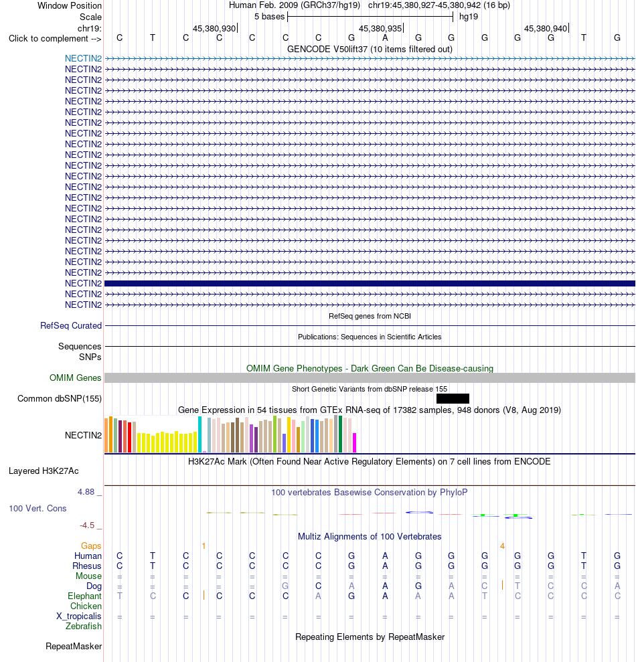This screenshot has width=636, height=662.
Task: Click the orange insertion bar in the Elephant row
Action: [x=204, y=595]
